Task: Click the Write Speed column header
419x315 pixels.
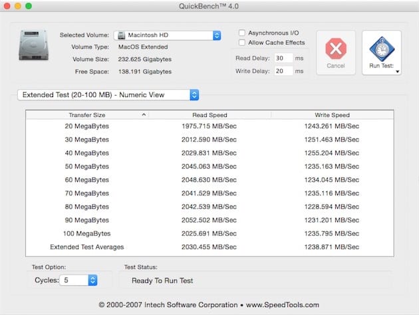Action: pos(332,115)
